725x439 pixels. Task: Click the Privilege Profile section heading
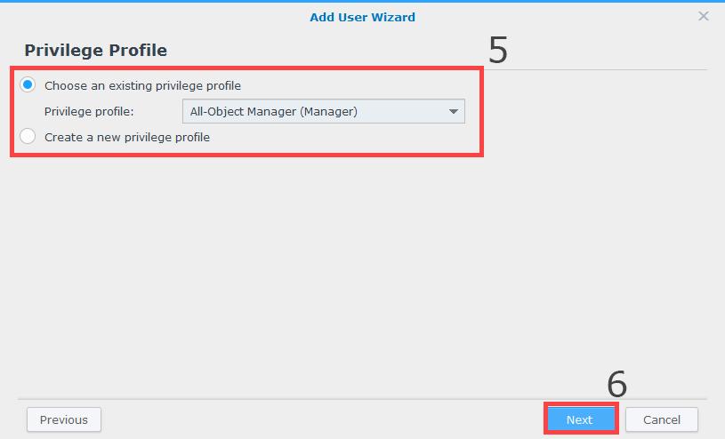point(96,50)
